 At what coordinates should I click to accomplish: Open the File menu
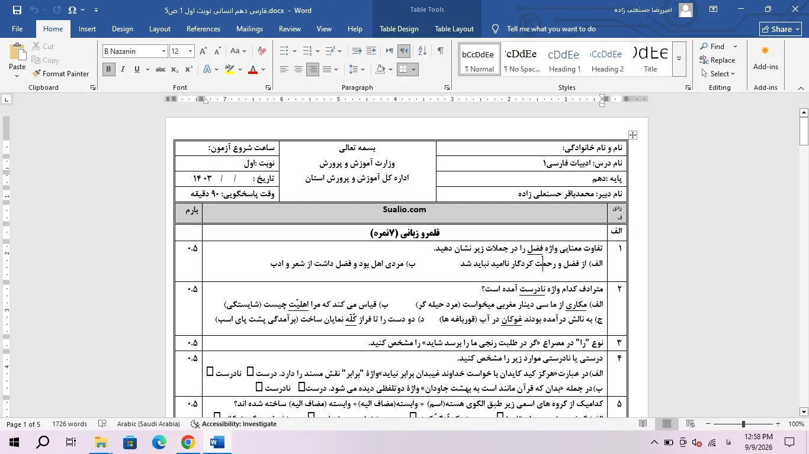click(x=17, y=29)
